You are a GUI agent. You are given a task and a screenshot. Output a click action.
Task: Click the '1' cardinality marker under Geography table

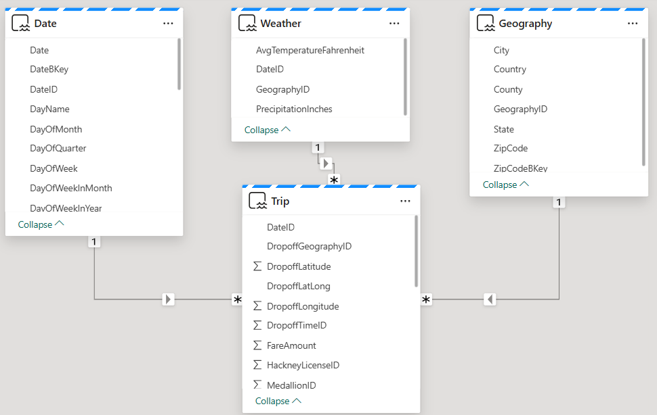click(559, 202)
